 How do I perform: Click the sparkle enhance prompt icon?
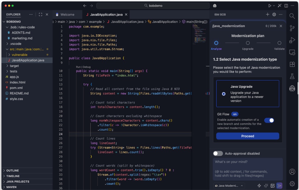point(266,186)
